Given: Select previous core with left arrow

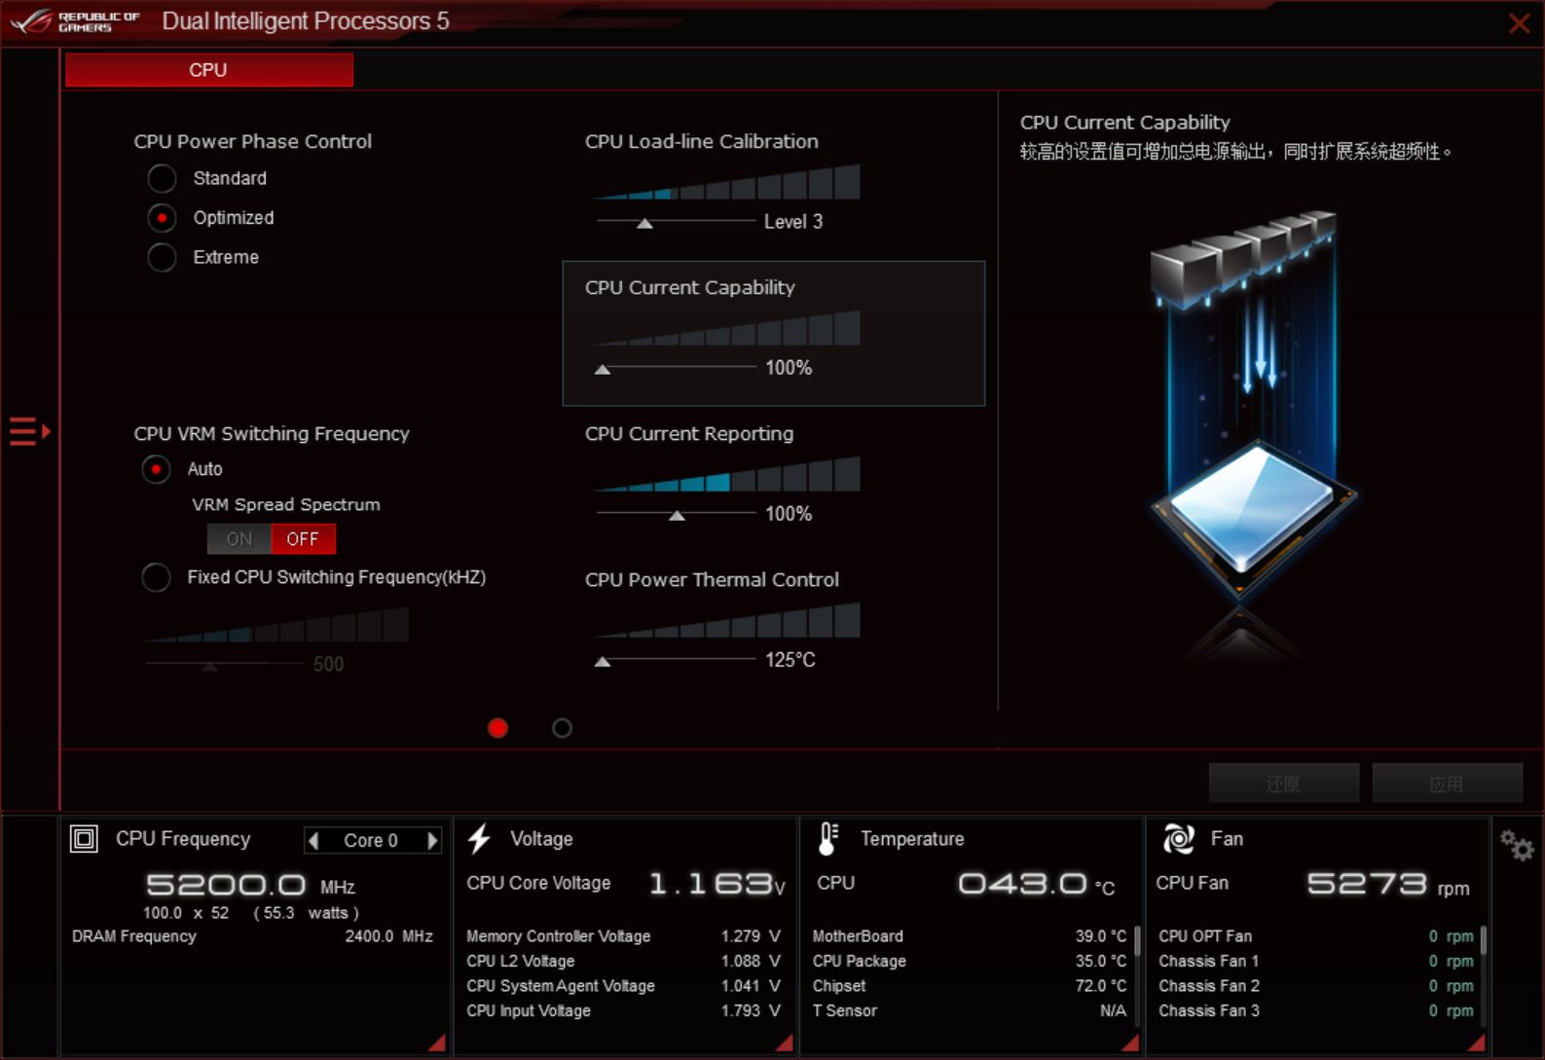Looking at the screenshot, I should pos(313,840).
